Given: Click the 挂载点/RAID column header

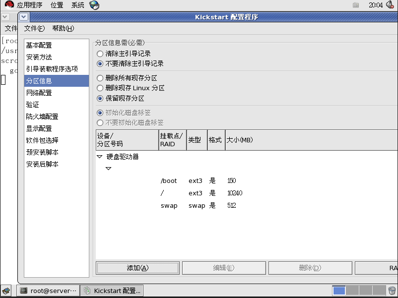Looking at the screenshot, I should (x=173, y=140).
